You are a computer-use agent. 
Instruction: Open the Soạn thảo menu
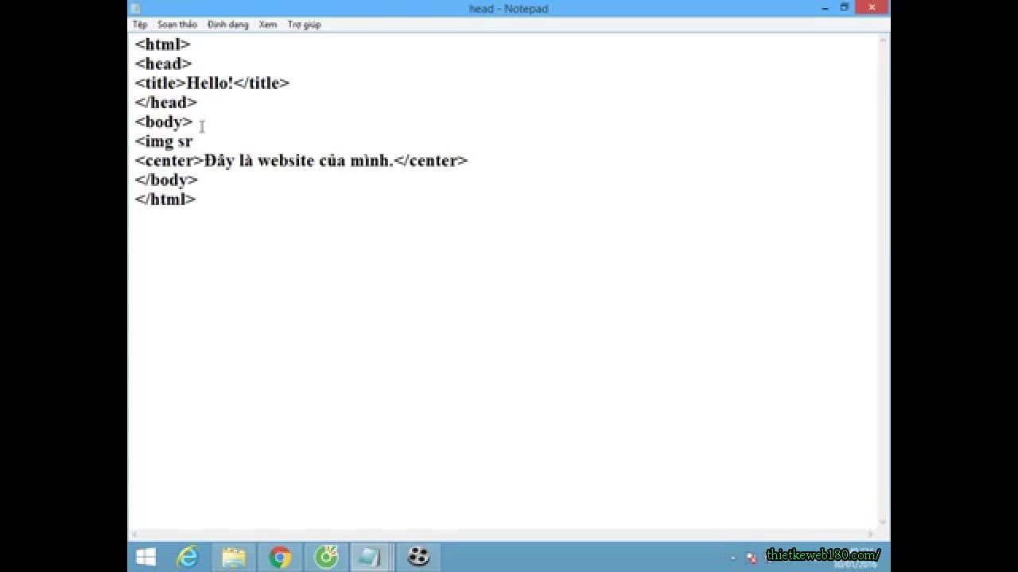(x=177, y=24)
